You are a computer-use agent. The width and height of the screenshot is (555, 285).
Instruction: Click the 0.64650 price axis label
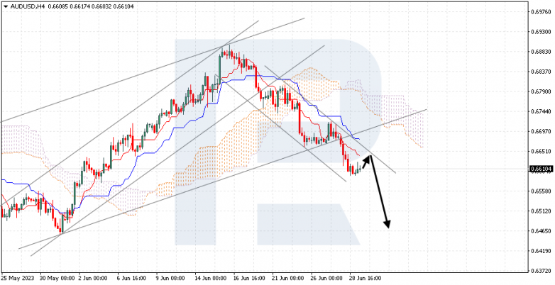(x=541, y=231)
